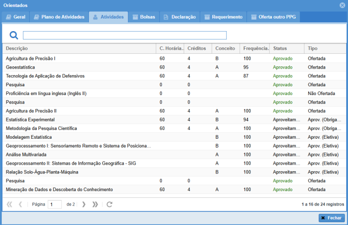
Task: Go to first page arrow
Action: point(9,204)
